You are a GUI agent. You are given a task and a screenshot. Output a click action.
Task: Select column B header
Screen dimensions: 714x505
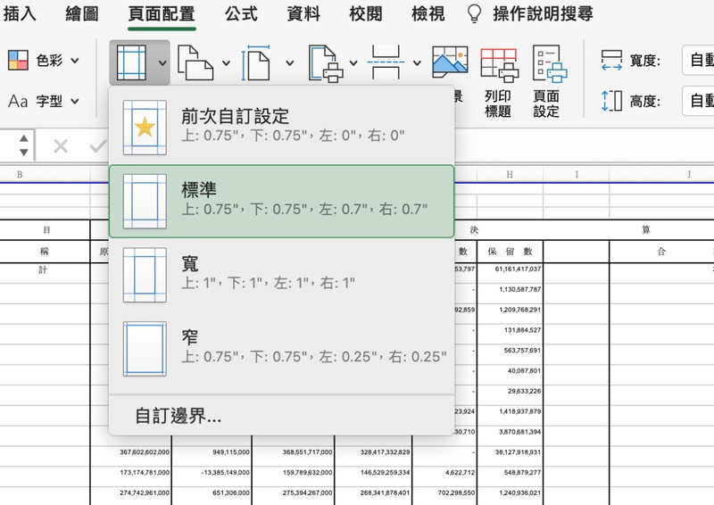point(20,174)
